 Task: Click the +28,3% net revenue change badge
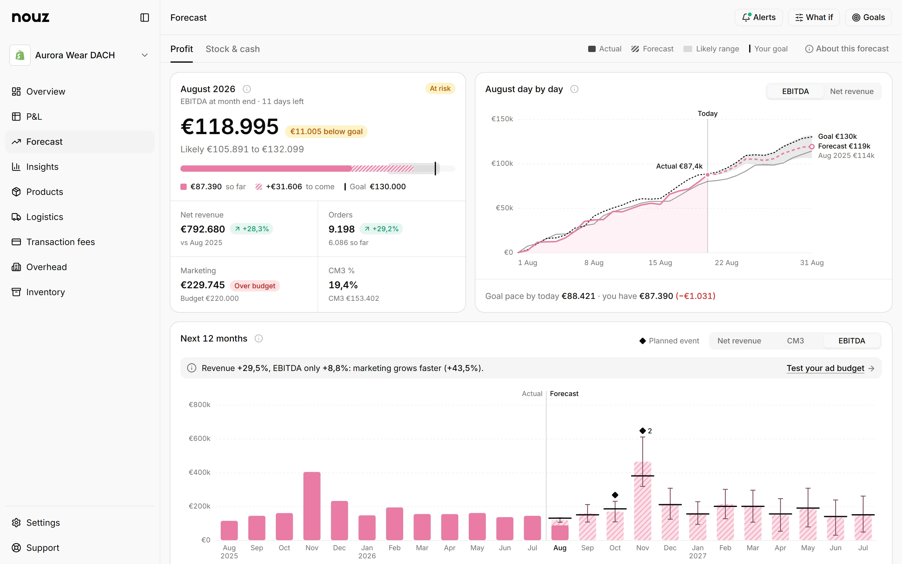(251, 229)
